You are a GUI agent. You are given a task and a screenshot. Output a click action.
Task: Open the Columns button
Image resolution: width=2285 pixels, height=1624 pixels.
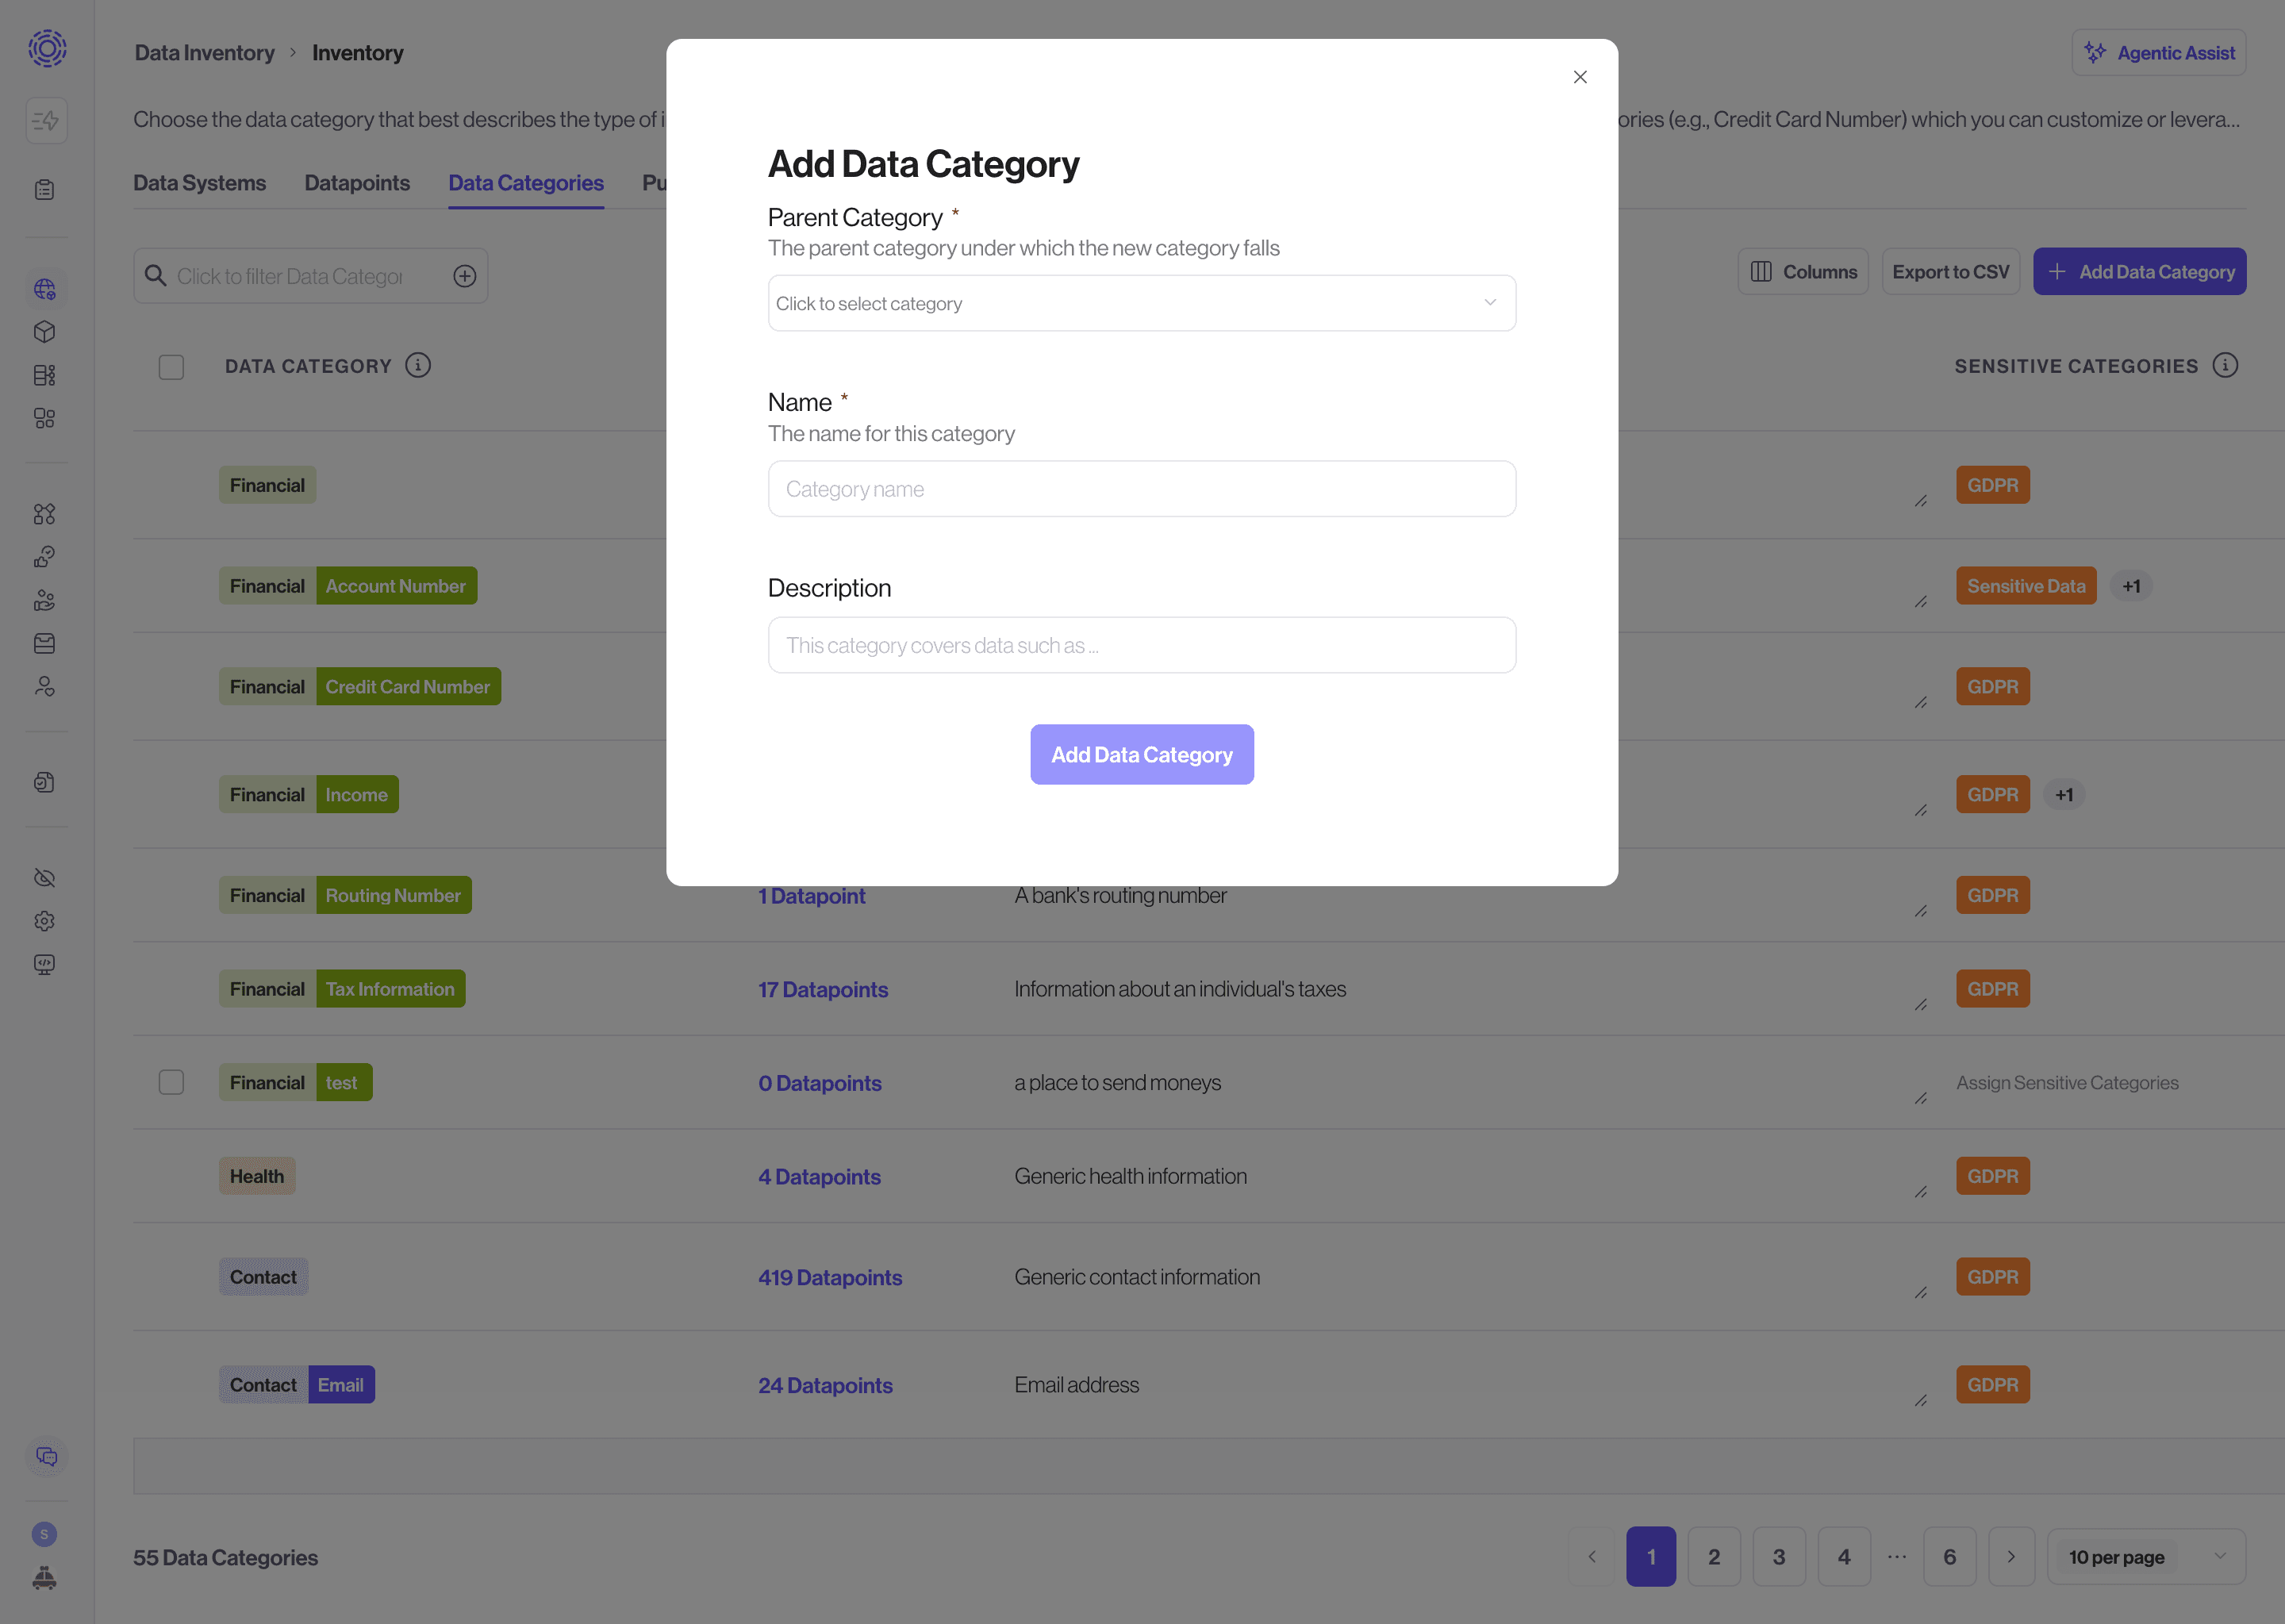tap(1803, 272)
